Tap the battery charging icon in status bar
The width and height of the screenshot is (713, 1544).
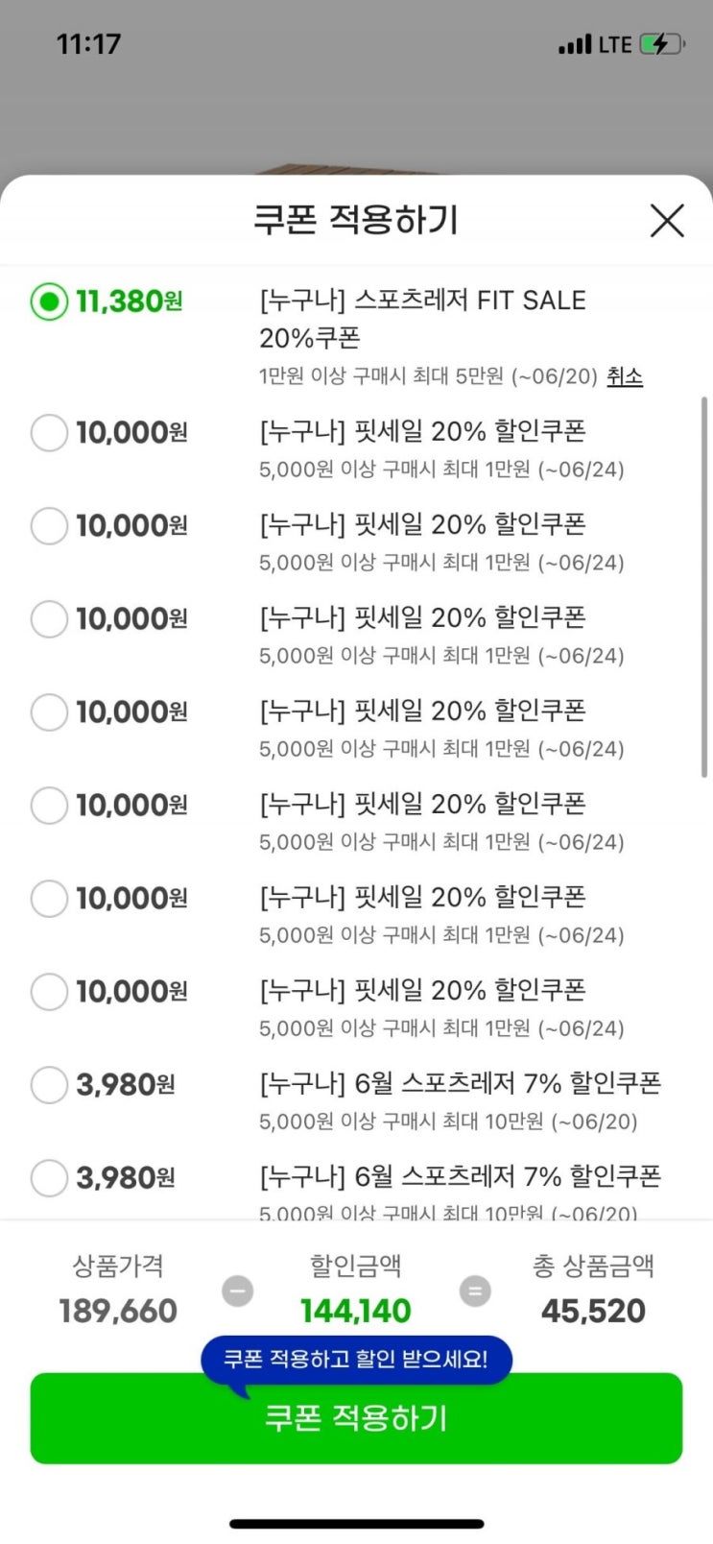(661, 44)
